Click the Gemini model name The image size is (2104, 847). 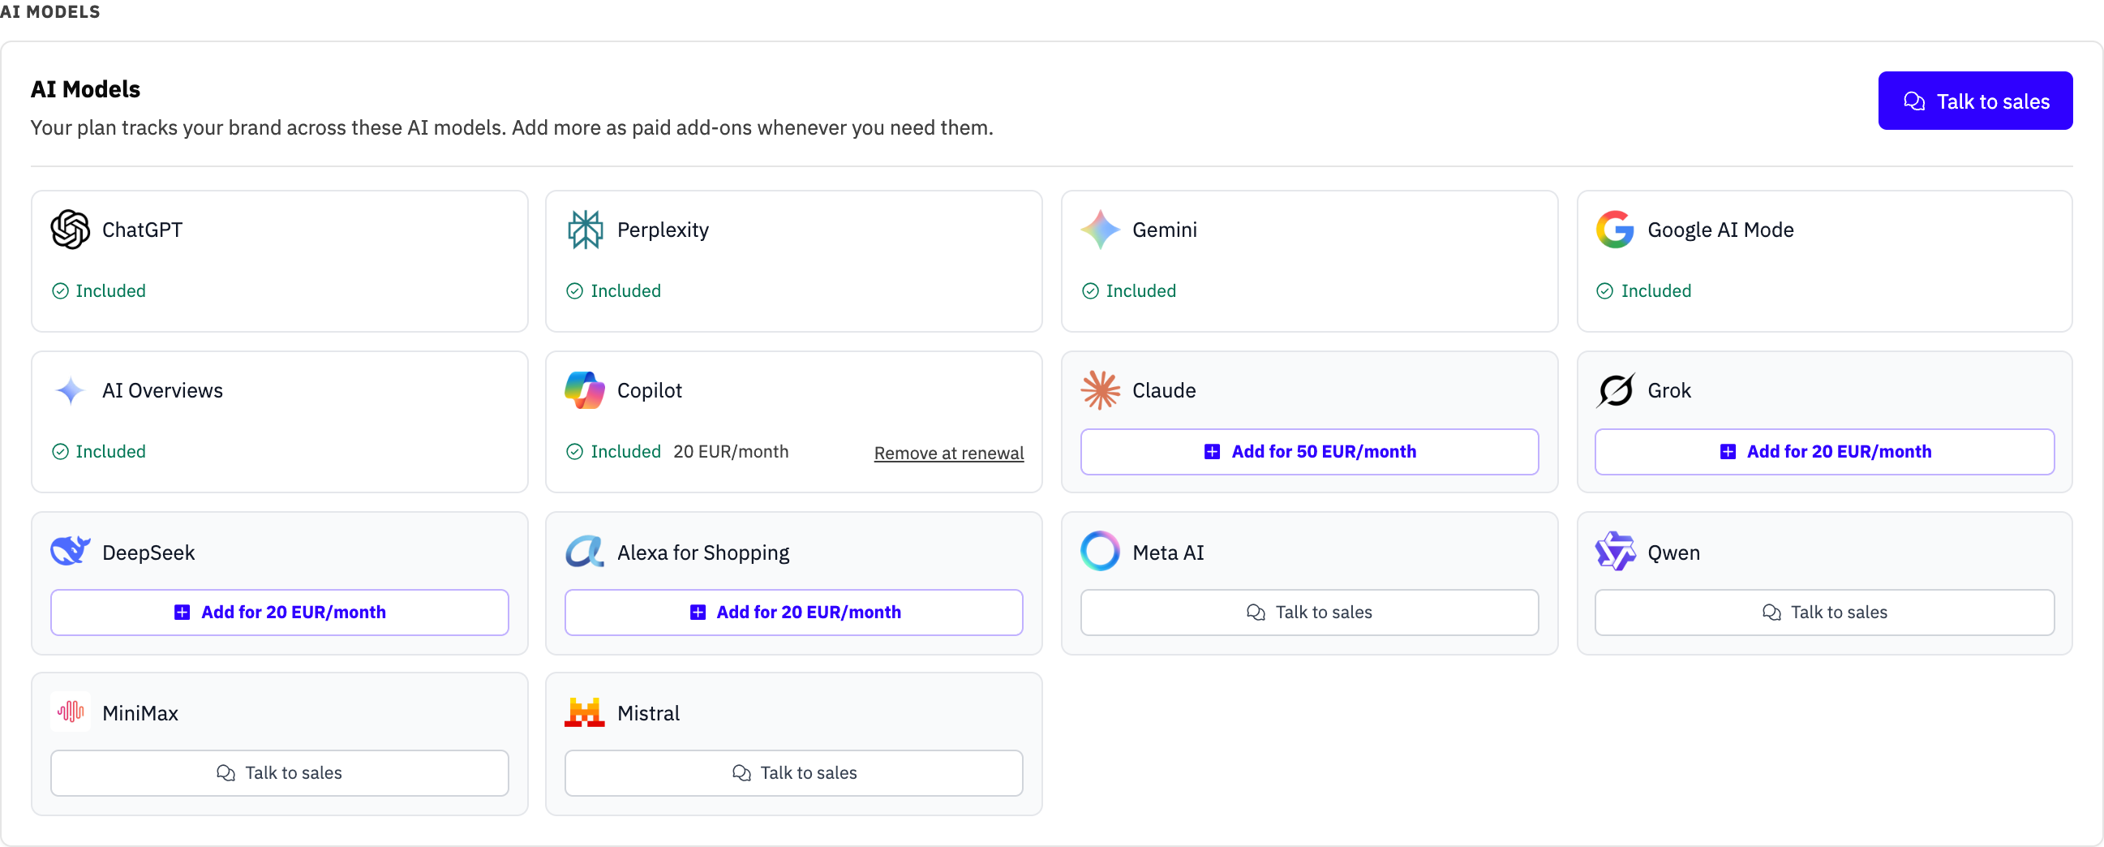(x=1165, y=230)
